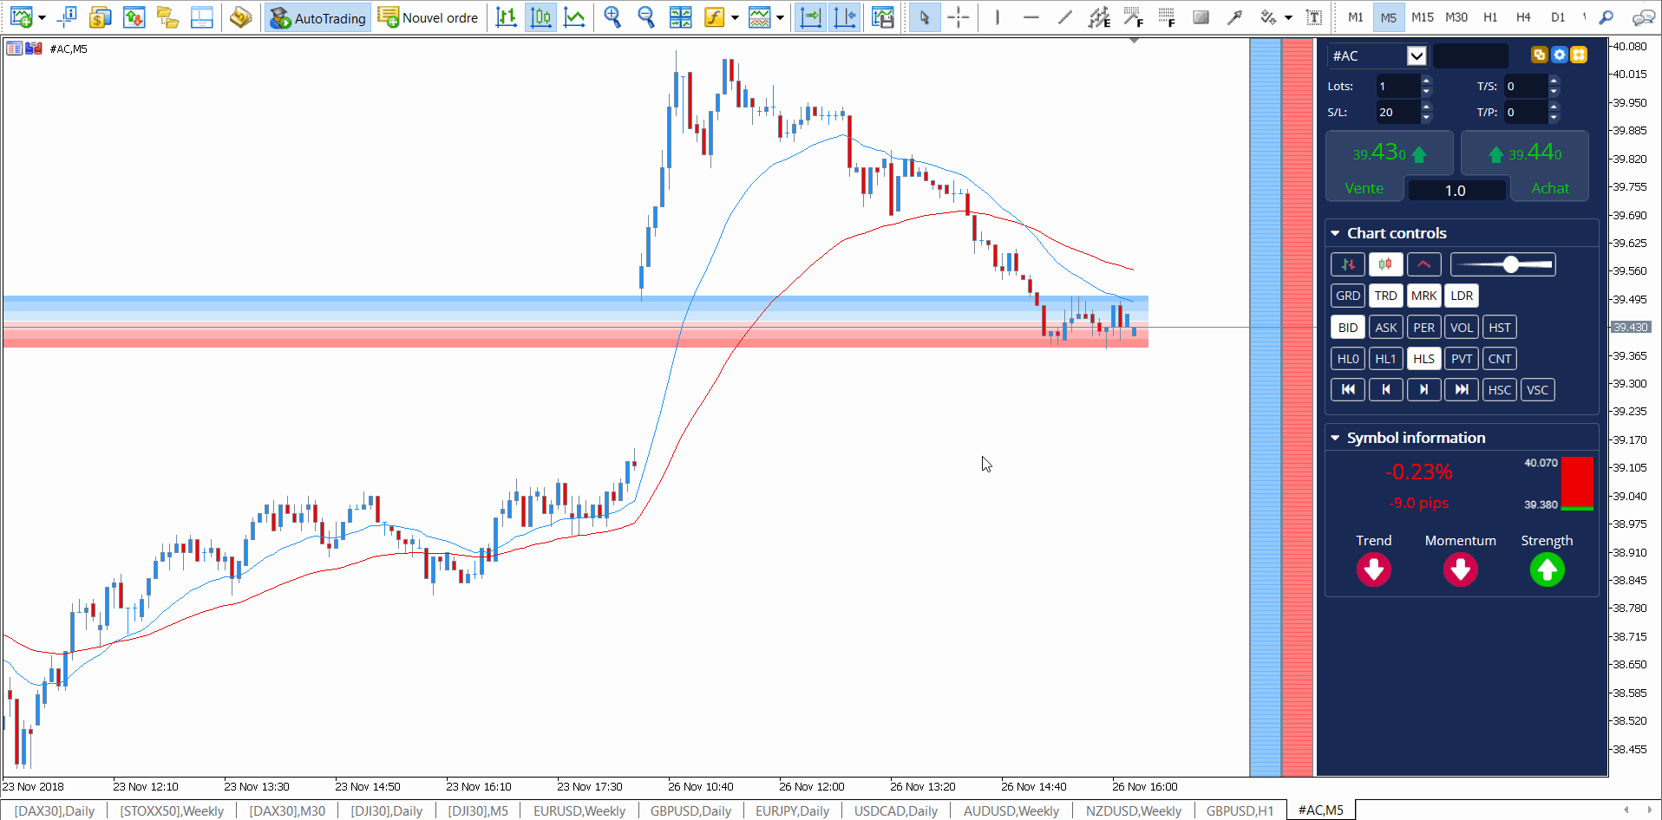Viewport: 1662px width, 820px height.
Task: Open the EURUSD,Weekly chart tab
Action: (x=579, y=810)
